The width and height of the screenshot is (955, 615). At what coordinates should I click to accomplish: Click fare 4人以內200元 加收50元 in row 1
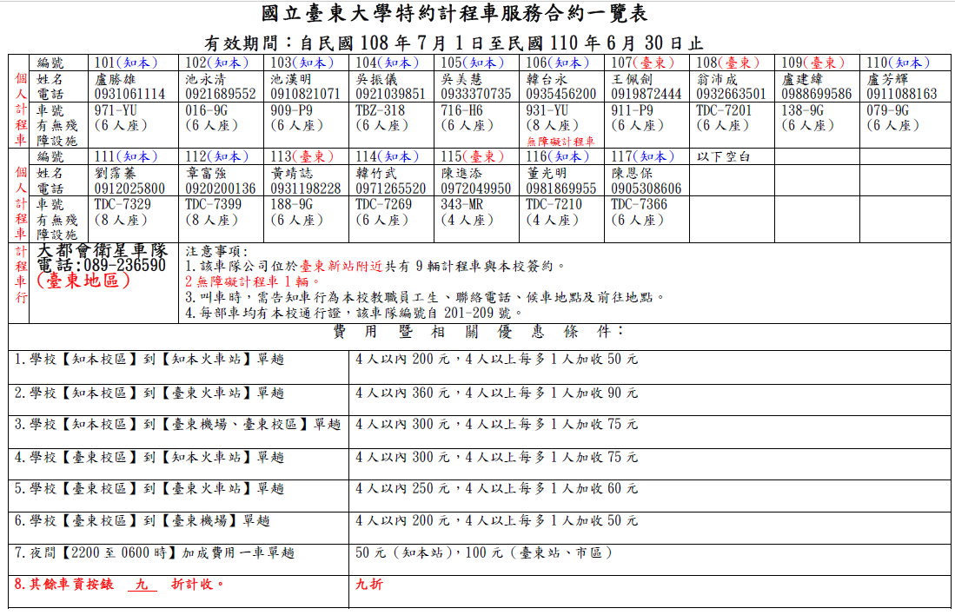(x=496, y=360)
